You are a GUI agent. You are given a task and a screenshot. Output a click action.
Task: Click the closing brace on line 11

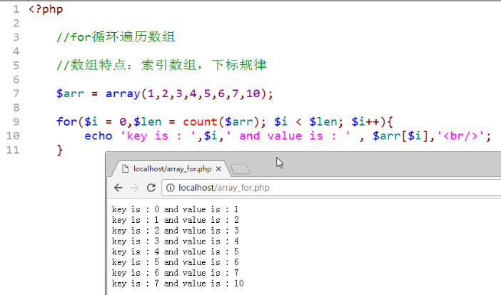coord(60,149)
